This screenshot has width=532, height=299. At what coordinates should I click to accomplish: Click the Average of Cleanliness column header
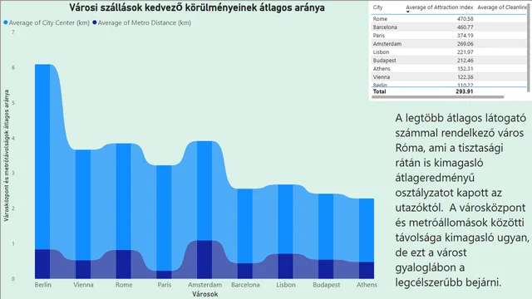pyautogui.click(x=502, y=7)
